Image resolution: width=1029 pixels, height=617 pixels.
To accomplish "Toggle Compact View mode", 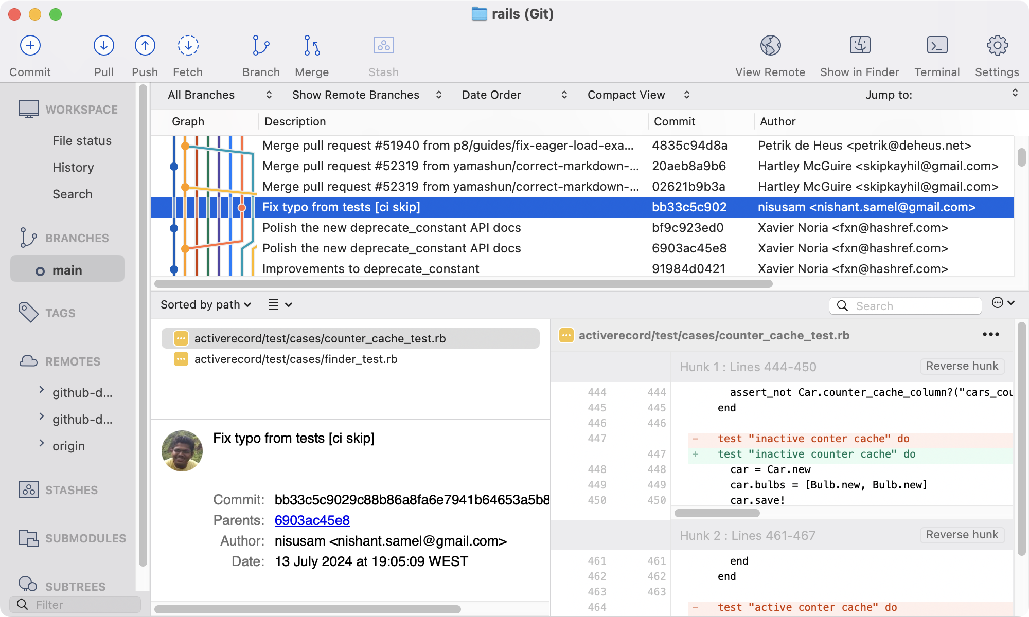I will click(636, 95).
